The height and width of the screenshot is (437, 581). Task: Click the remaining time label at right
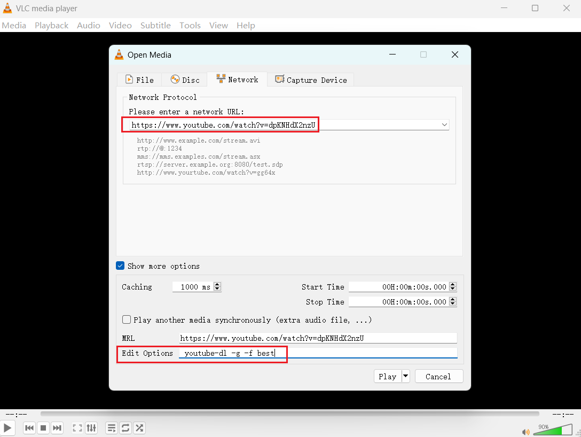[563, 414]
